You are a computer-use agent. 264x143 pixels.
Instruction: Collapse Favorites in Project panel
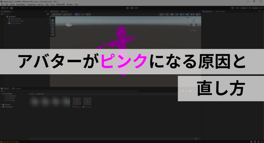click(1, 94)
